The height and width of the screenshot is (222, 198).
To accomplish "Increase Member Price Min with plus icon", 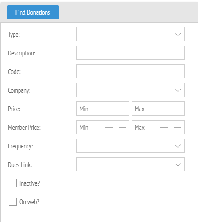I will 109,127.
